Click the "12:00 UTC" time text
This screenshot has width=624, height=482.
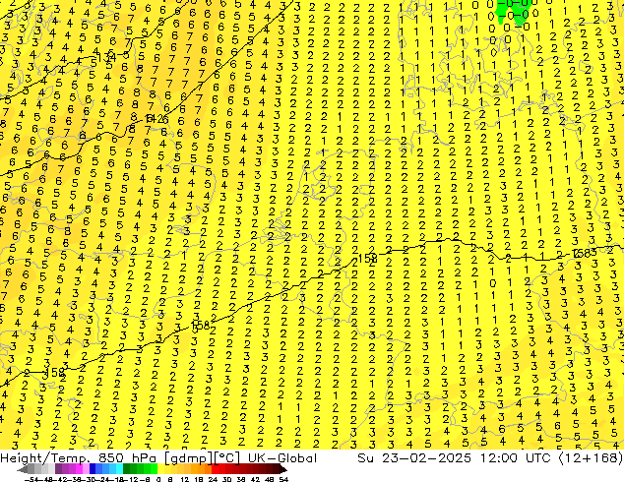pos(516,458)
